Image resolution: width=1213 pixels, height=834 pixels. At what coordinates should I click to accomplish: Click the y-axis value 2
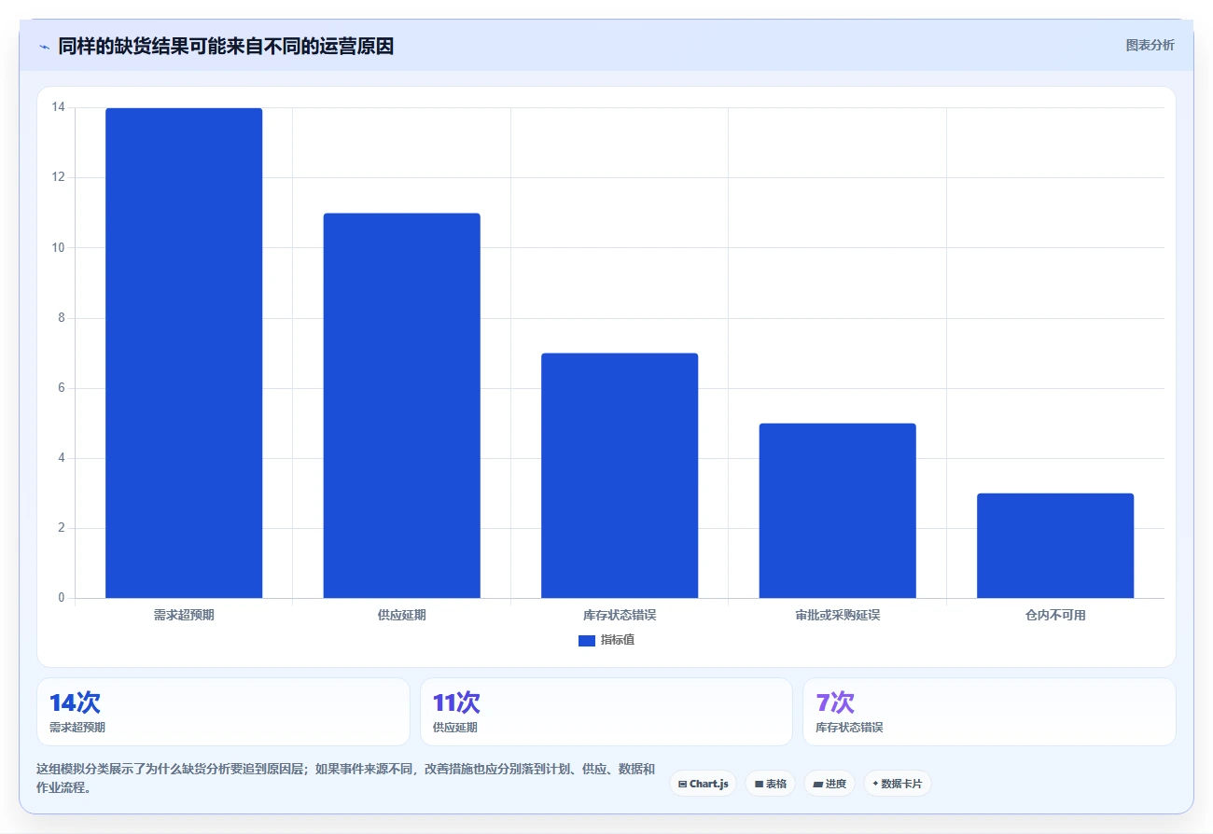click(x=62, y=528)
